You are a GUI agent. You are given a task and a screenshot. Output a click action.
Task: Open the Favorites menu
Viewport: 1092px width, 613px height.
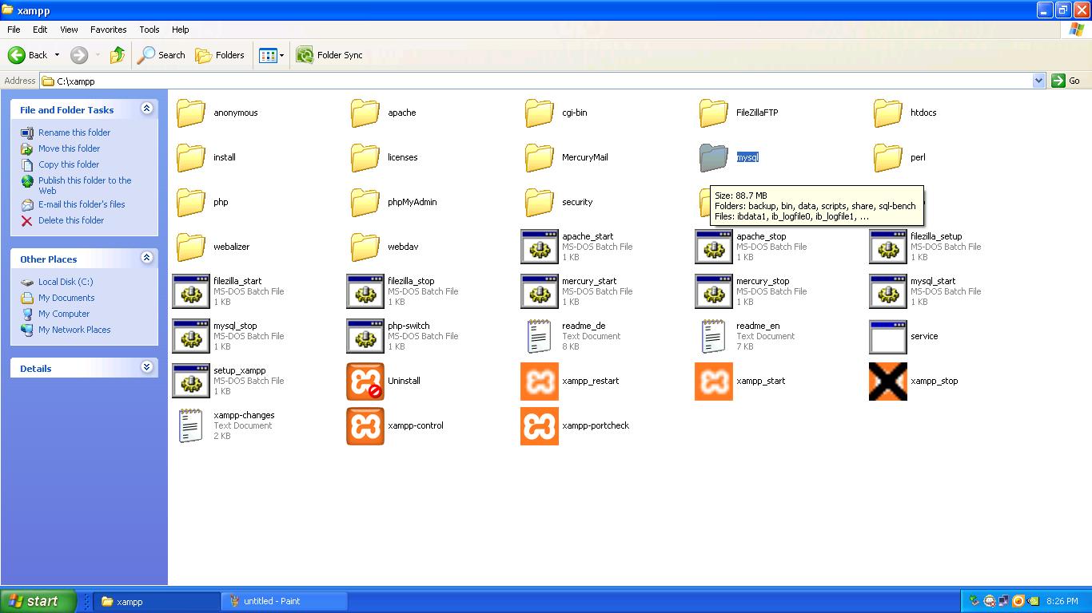(x=109, y=30)
